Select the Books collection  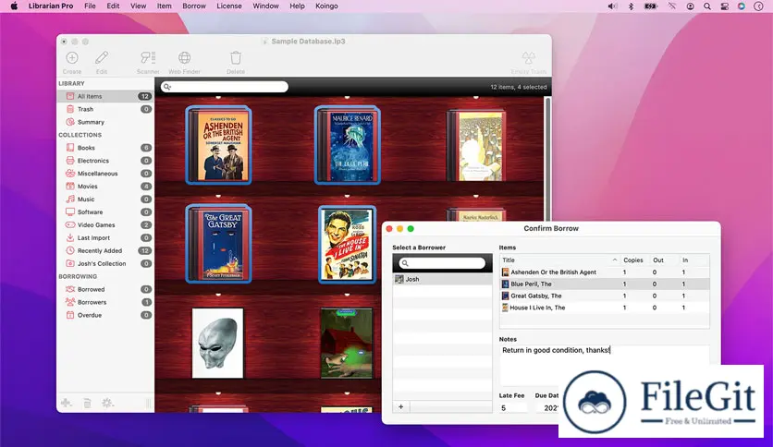(105, 148)
